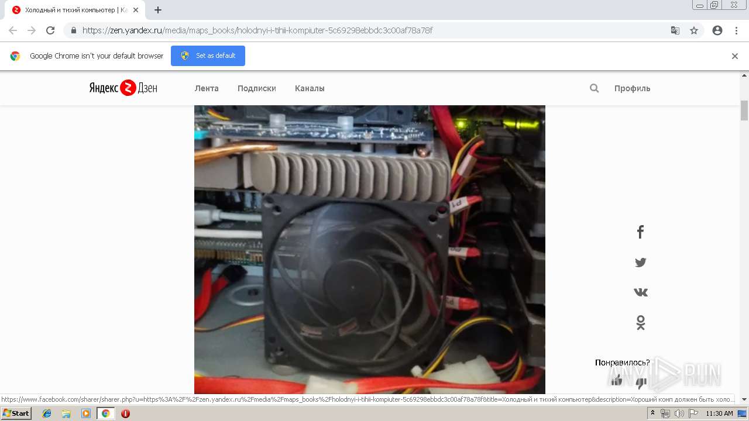The width and height of the screenshot is (749, 421).
Task: Open media player taskbar icon
Action: pos(86,413)
